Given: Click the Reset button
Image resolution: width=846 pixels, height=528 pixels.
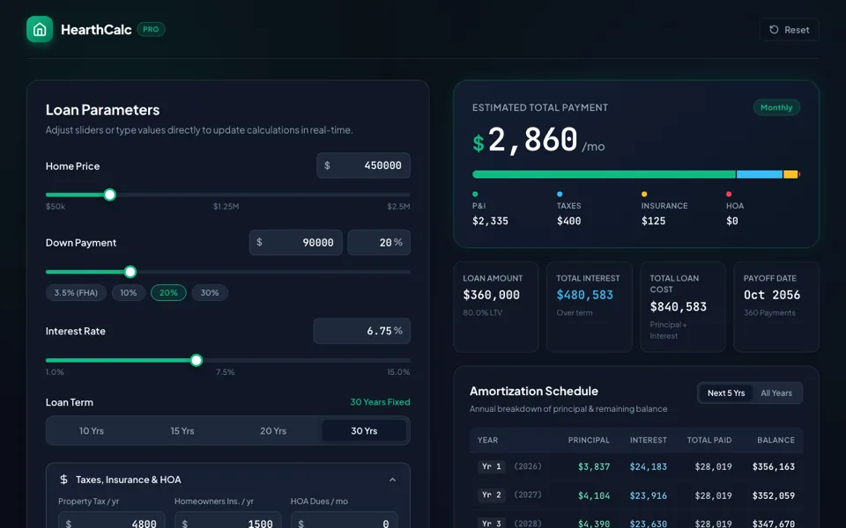Looking at the screenshot, I should tap(789, 30).
